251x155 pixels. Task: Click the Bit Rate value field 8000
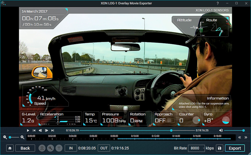195,148
